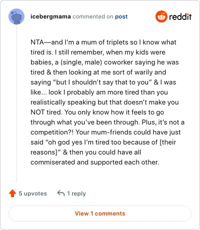The width and height of the screenshot is (200, 230).
Task: Click the curved reply arrow icon
Action: point(61,193)
